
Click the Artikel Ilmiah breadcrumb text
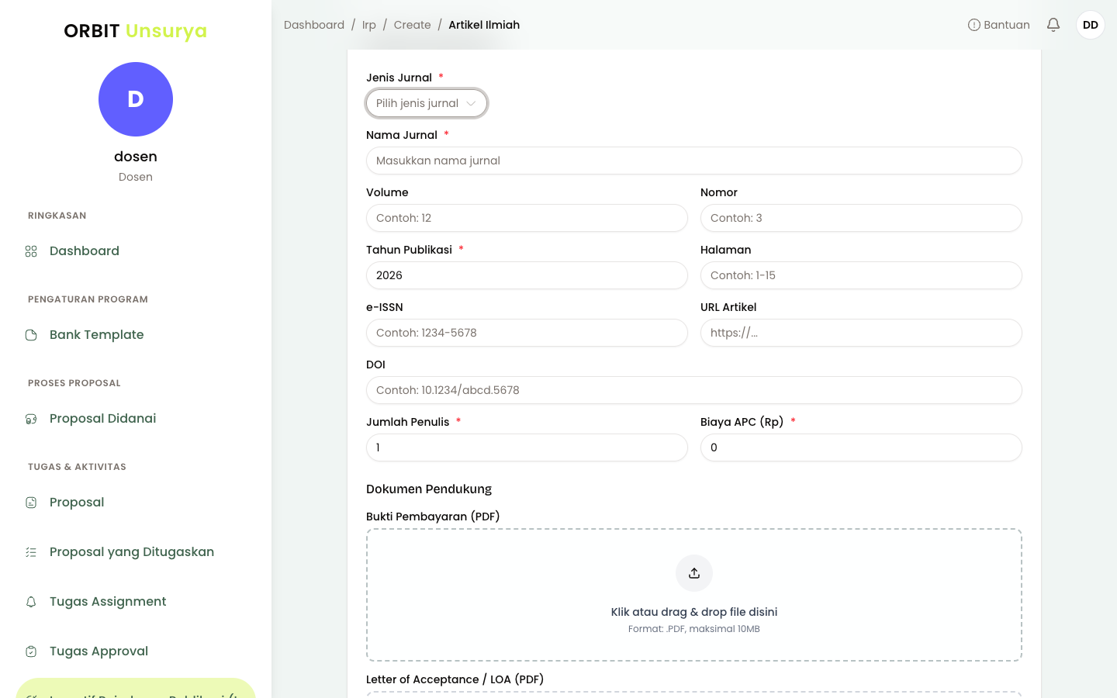click(484, 25)
